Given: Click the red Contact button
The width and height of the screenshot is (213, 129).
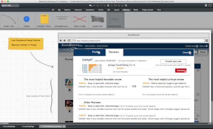Looking at the screenshot, I should click(x=181, y=70).
